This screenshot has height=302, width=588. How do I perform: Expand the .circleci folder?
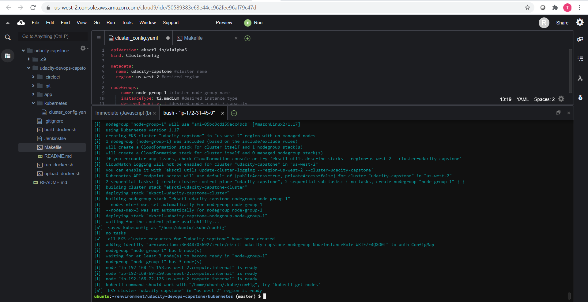(x=33, y=77)
